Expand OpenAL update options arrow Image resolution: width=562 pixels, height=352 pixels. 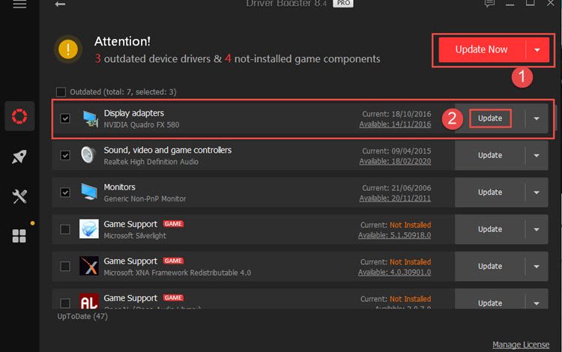coord(537,303)
